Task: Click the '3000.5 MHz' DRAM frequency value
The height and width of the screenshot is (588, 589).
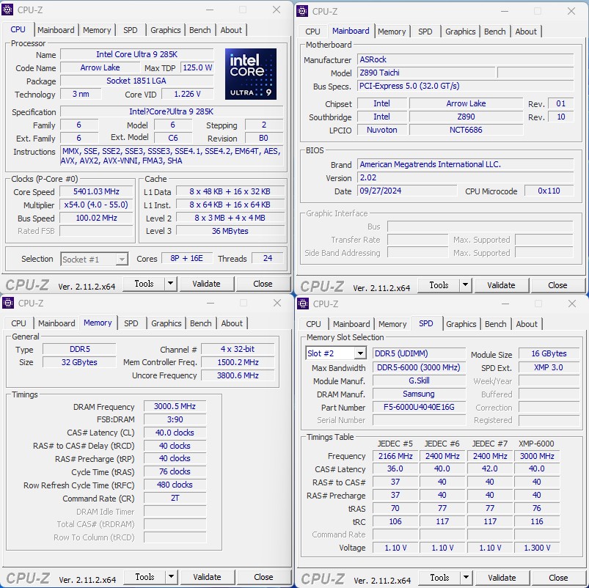Action: point(175,406)
